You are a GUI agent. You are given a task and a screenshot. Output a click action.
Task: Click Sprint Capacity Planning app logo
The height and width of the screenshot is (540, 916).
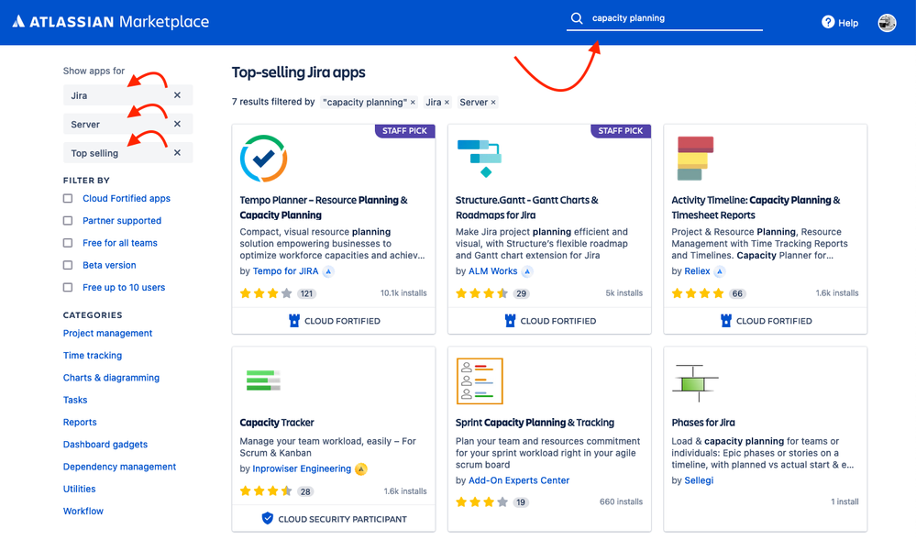[x=480, y=381]
